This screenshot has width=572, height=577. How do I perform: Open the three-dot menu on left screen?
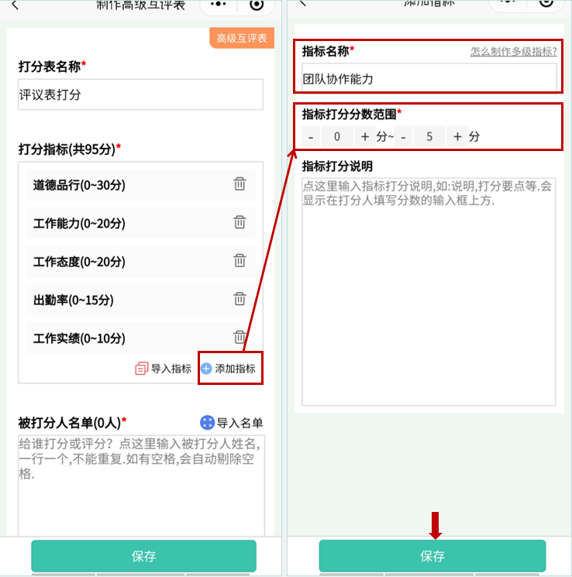click(219, 4)
